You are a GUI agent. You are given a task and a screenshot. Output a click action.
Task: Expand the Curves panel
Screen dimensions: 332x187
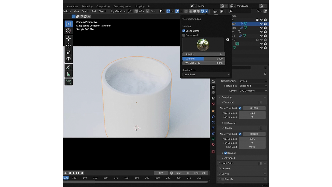220,174
